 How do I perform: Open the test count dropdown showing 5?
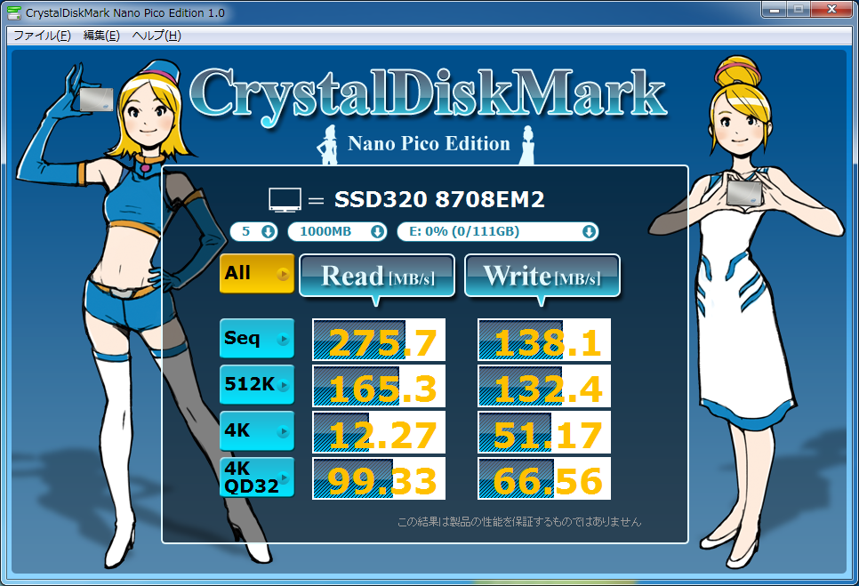[253, 232]
